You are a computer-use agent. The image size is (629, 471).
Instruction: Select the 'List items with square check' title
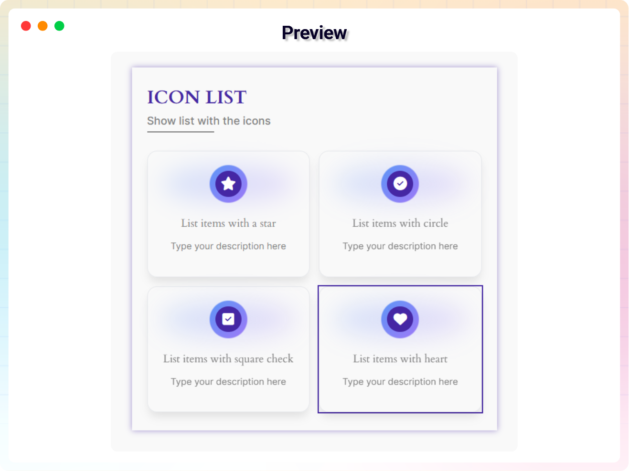[x=228, y=359]
